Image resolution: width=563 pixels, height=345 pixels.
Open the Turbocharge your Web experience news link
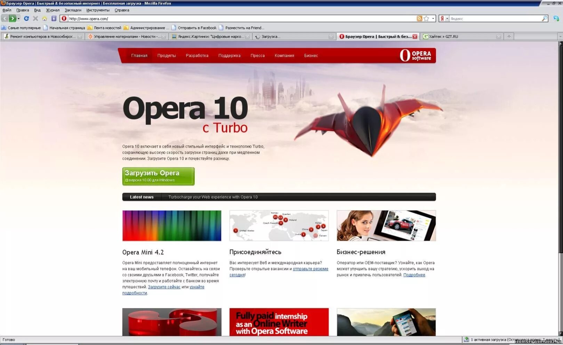[213, 197]
